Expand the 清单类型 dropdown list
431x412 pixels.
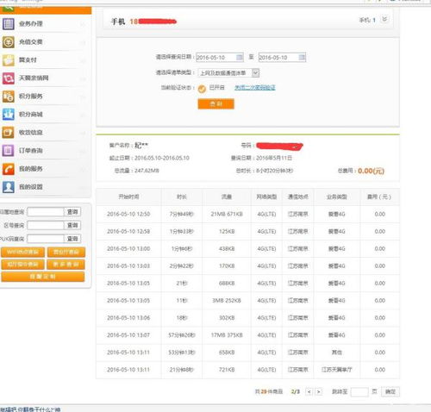pyautogui.click(x=255, y=72)
